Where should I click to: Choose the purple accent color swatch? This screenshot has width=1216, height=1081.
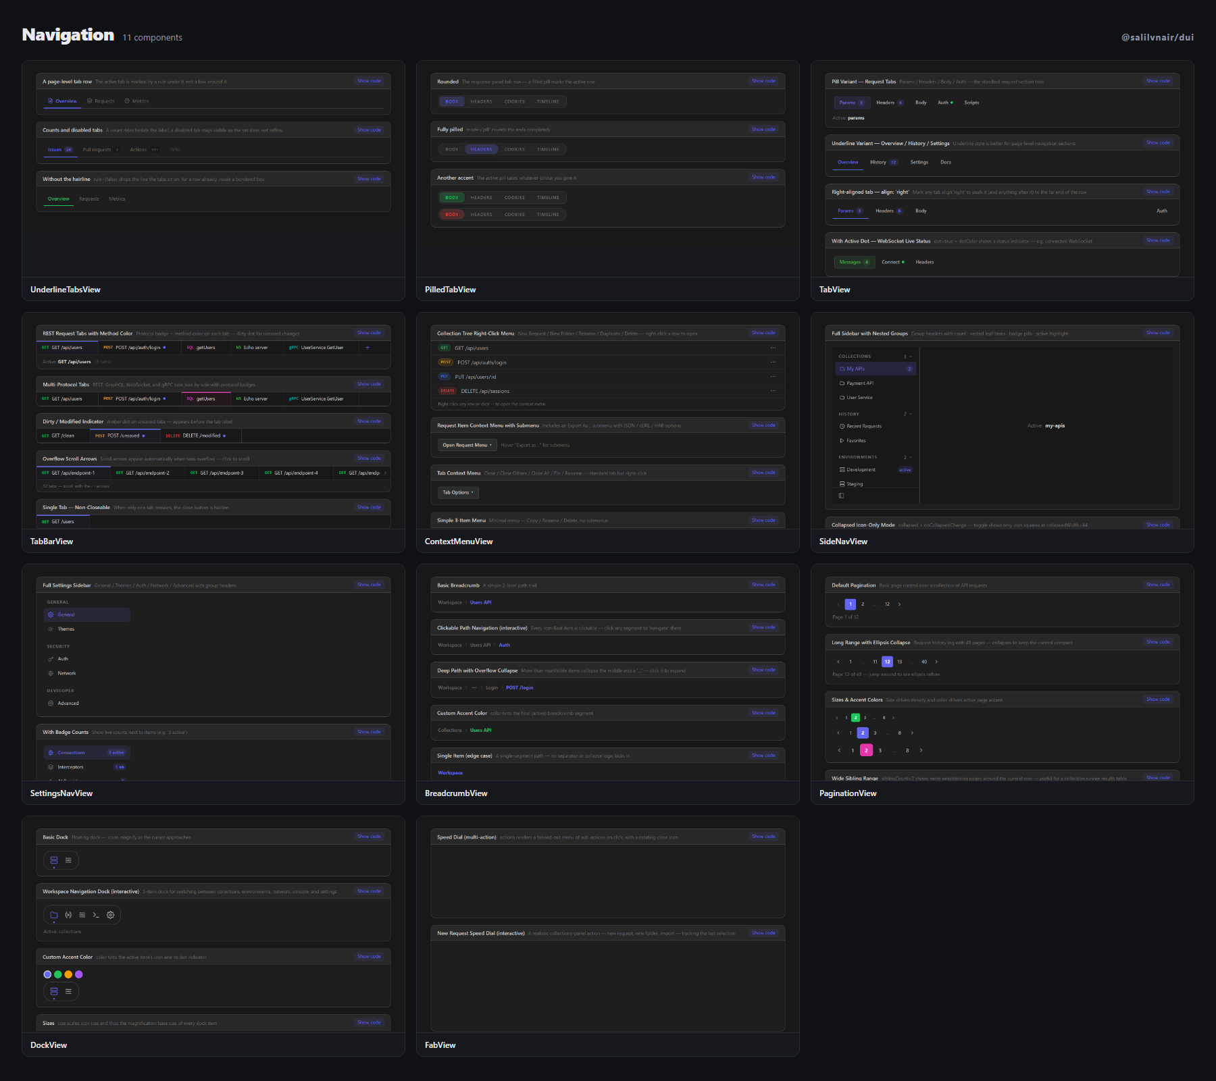click(x=79, y=974)
